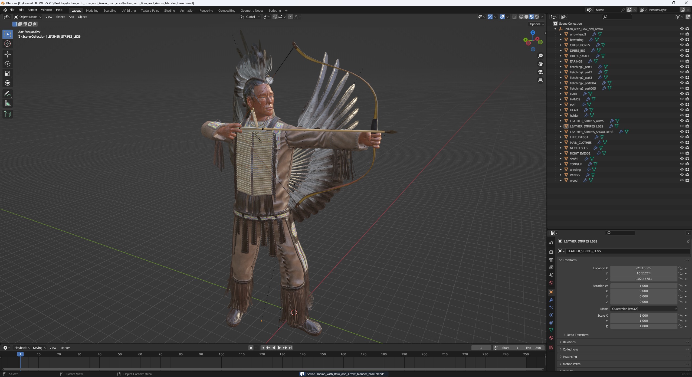Click the Toggle camera view icon
The image size is (692, 377).
540,72
